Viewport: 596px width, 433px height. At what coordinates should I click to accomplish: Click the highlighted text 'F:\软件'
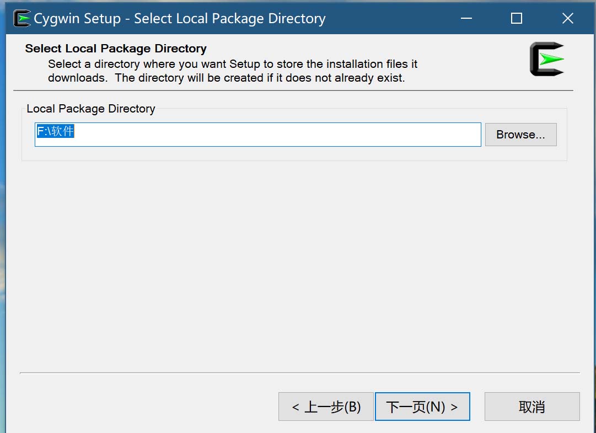[x=55, y=131]
